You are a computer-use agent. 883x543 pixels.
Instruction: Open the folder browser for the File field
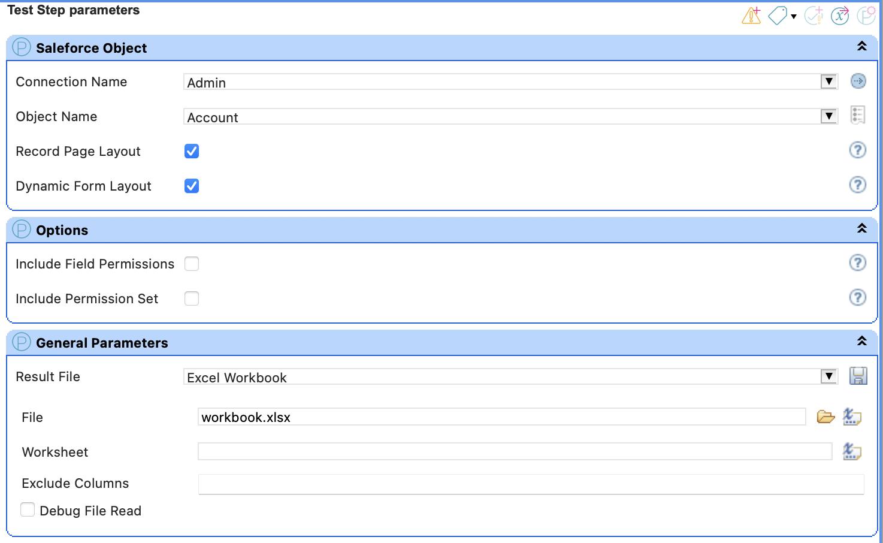pos(825,416)
